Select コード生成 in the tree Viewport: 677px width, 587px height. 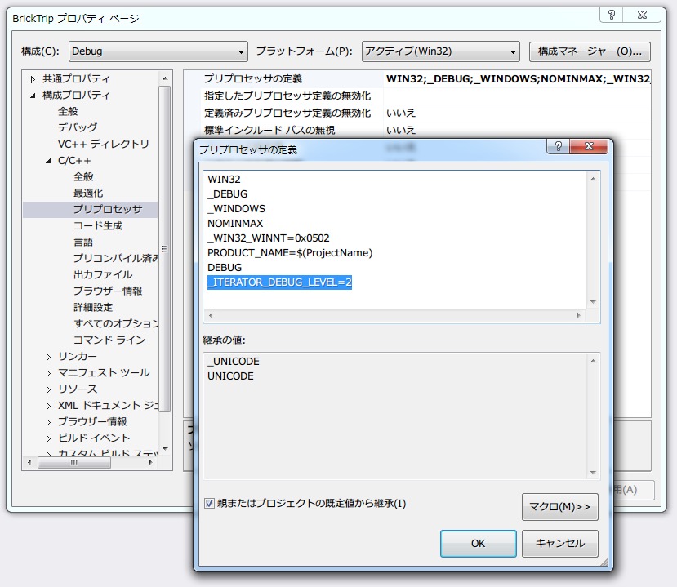tap(98, 225)
